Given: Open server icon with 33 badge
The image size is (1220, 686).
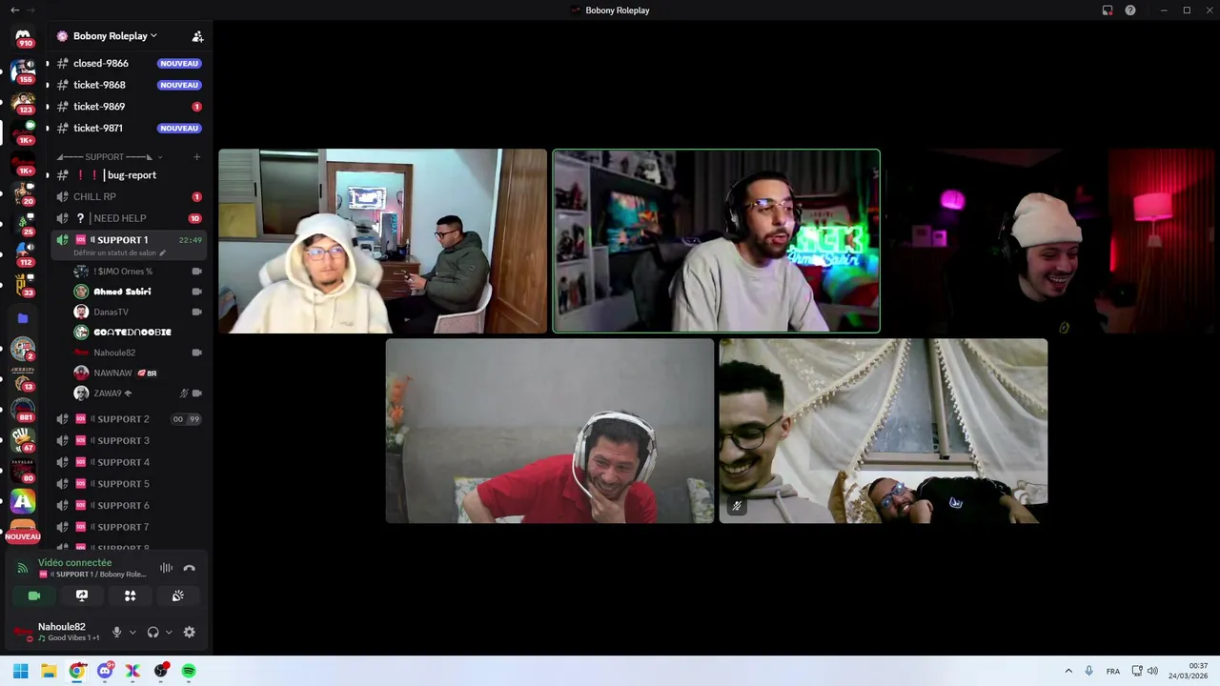Looking at the screenshot, I should (x=23, y=285).
